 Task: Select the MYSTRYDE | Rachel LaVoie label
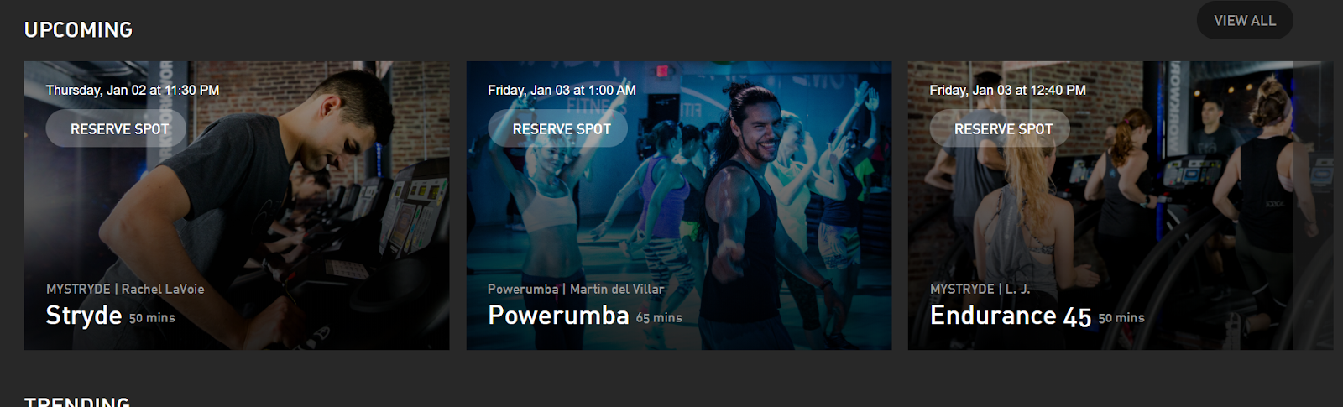(125, 289)
